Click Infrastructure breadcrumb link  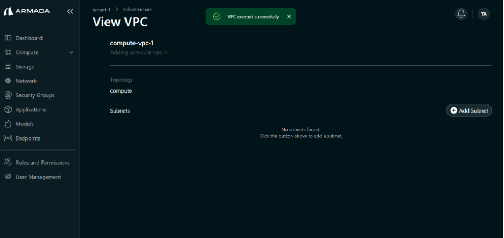click(137, 9)
